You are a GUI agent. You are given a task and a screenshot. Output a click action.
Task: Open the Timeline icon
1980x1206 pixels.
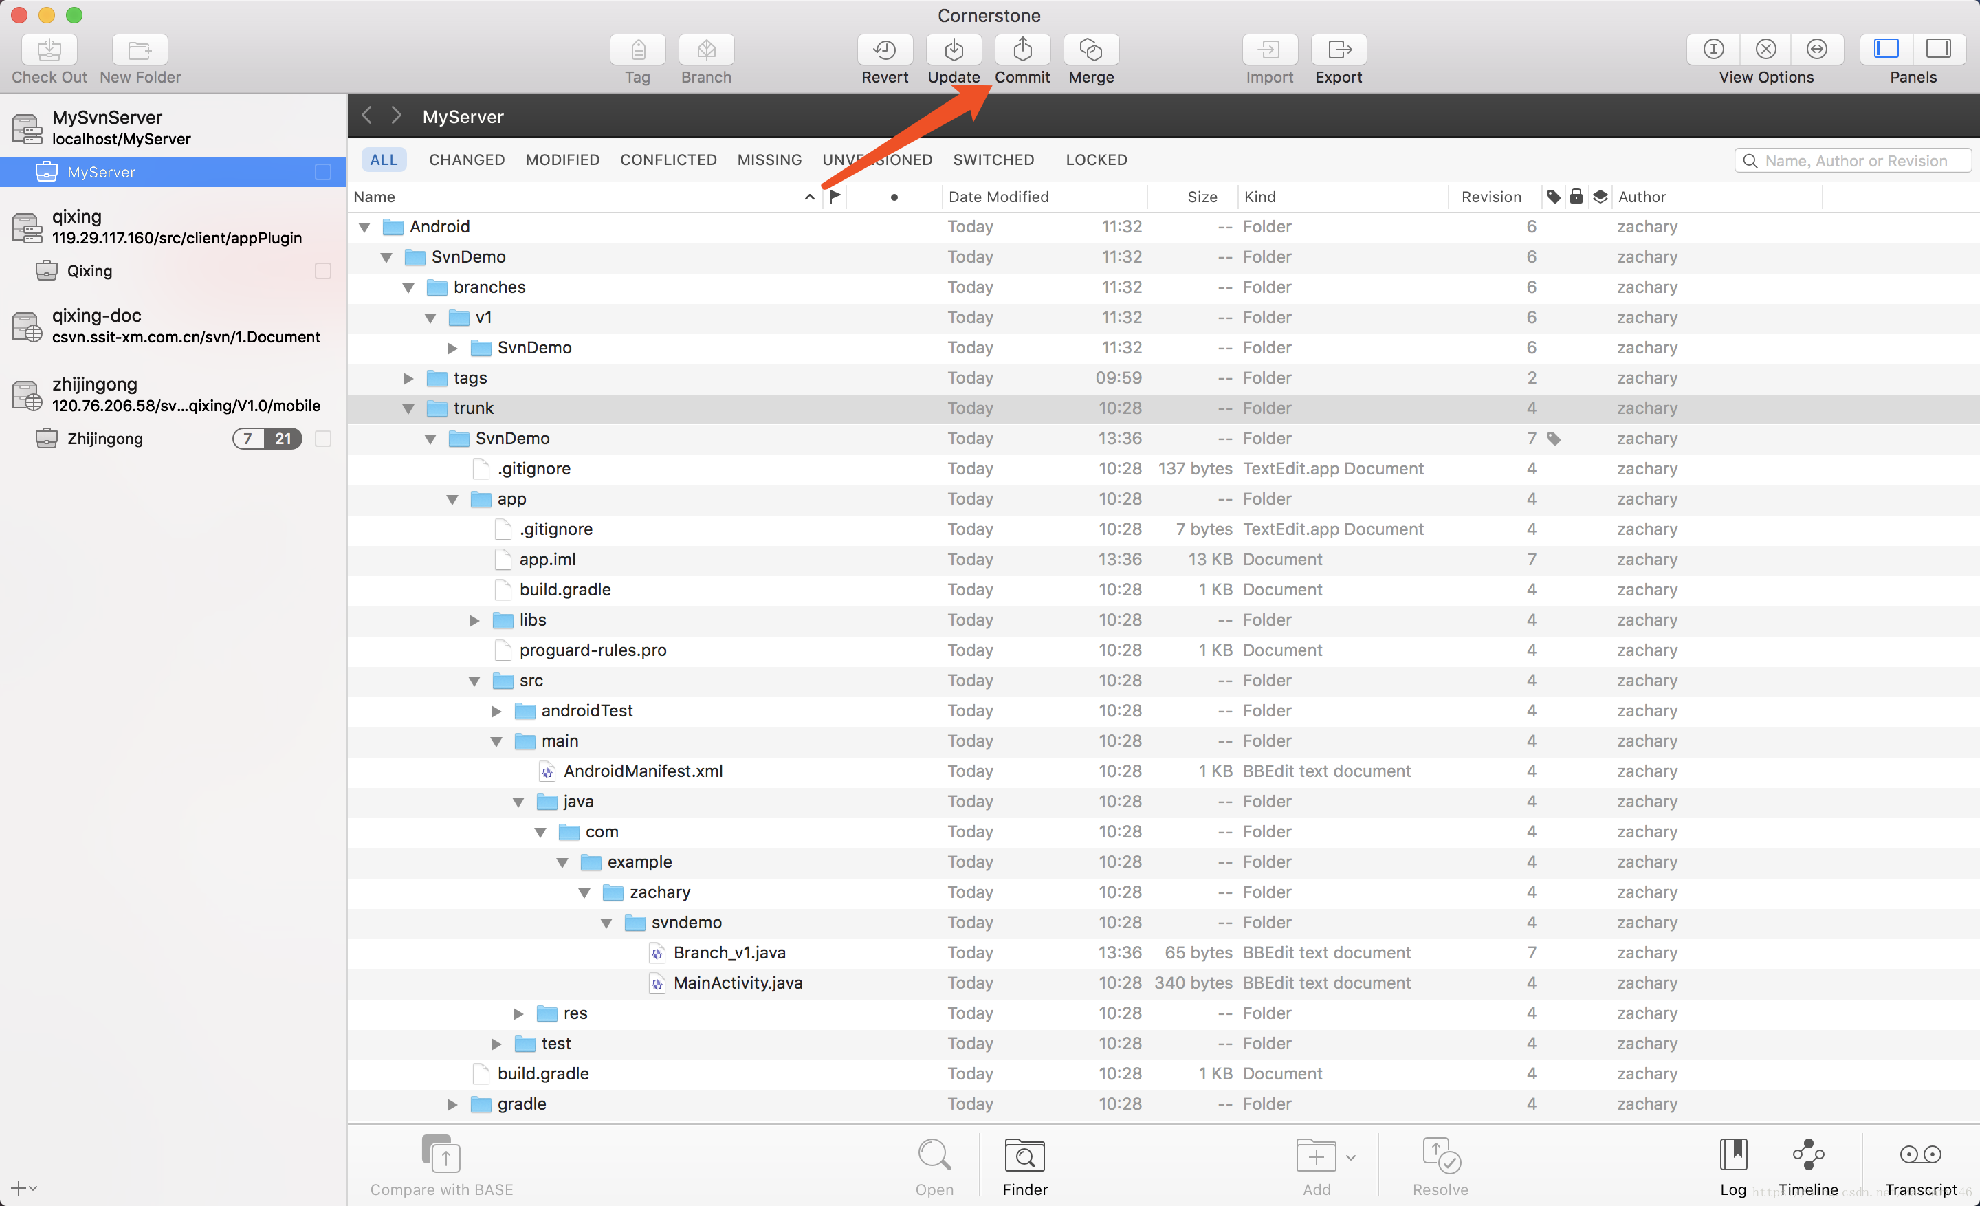coord(1808,1154)
